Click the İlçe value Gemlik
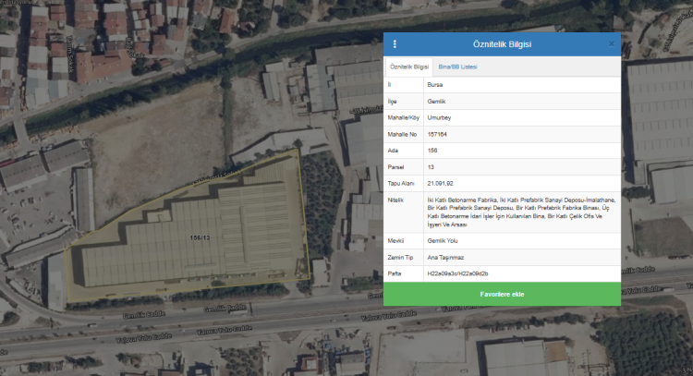Viewport: 693px width, 376px height. coord(436,101)
